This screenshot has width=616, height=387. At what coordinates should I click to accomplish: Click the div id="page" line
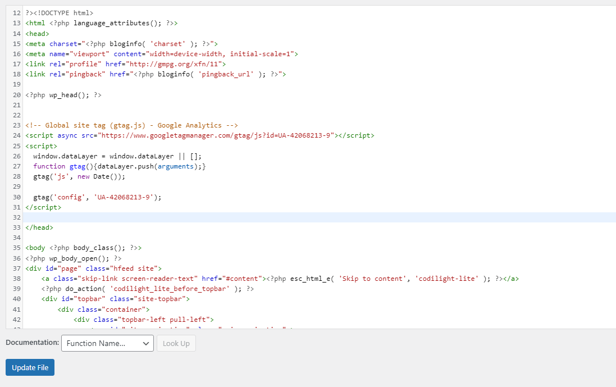(94, 268)
